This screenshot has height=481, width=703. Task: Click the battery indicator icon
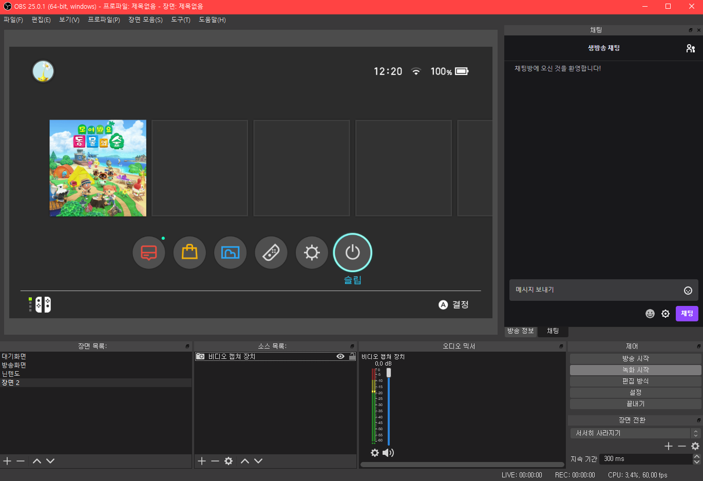462,71
